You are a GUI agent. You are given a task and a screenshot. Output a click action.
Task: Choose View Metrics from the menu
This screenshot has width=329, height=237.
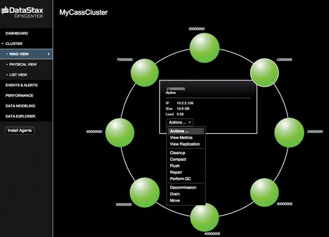point(181,138)
